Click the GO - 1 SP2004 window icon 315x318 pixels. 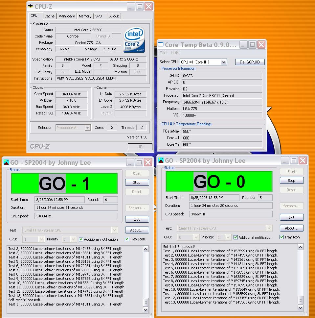pos(6,162)
